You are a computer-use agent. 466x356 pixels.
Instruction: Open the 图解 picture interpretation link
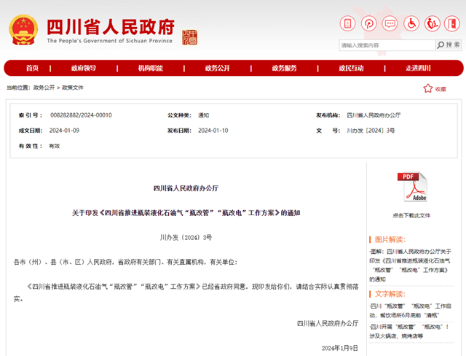coord(411,266)
